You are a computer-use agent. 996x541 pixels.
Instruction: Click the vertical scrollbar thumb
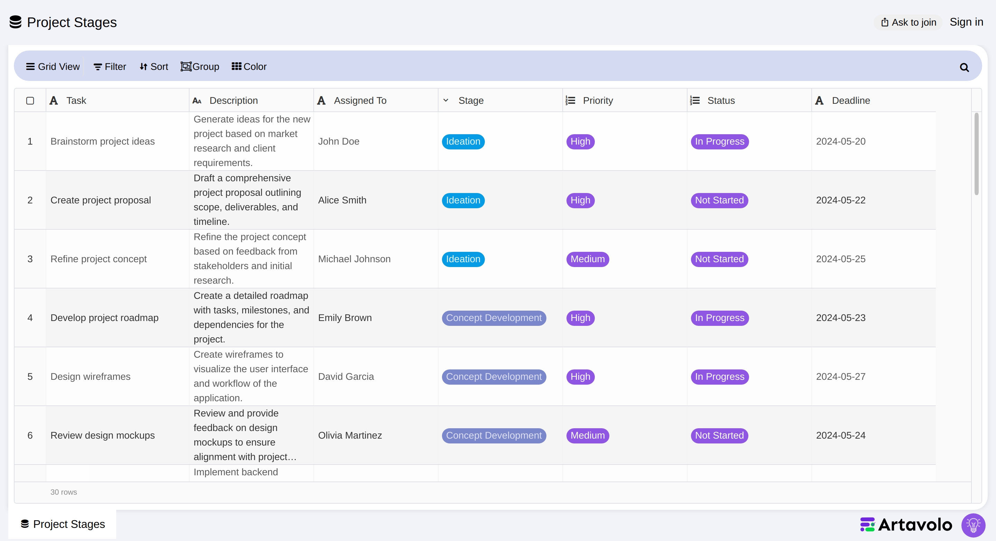tap(976, 154)
